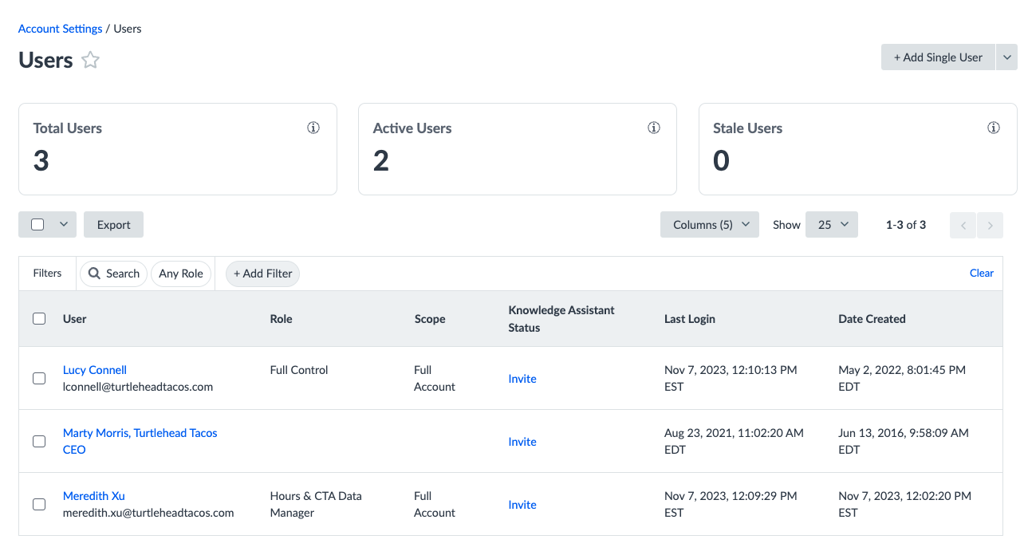The width and height of the screenshot is (1028, 559).
Task: Clear all filters
Action: [982, 273]
